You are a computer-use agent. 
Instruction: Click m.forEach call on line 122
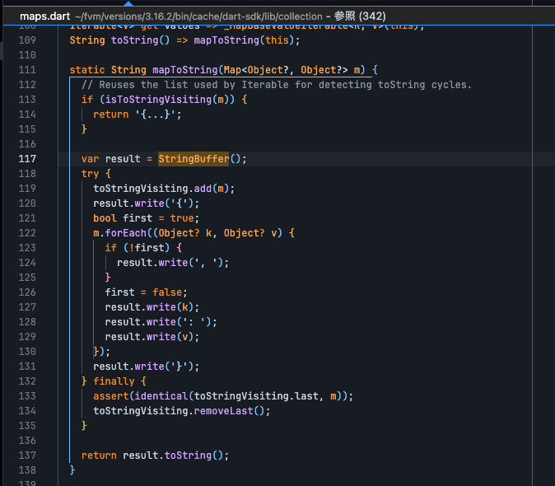pos(119,233)
